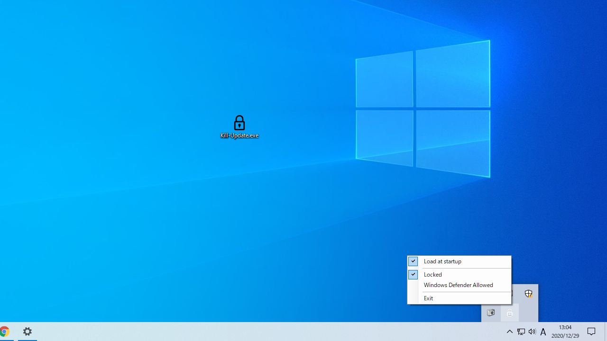Viewport: 607px width, 341px height.
Task: Click the Show desktop strip at taskbar end
Action: pyautogui.click(x=606, y=332)
